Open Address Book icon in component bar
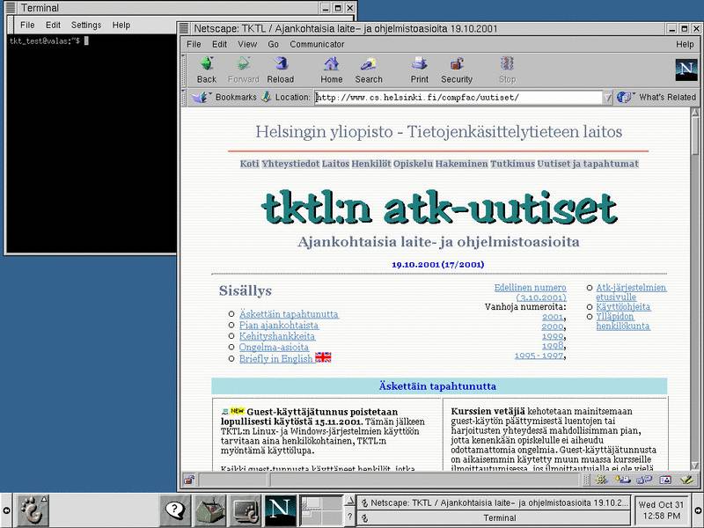This screenshot has height=528, width=704. pyautogui.click(x=665, y=480)
